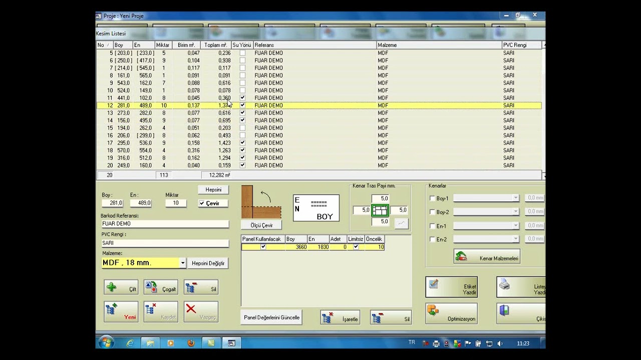This screenshot has height=360, width=641.
Task: Click the PVC Rengi field SARI
Action: (x=165, y=243)
